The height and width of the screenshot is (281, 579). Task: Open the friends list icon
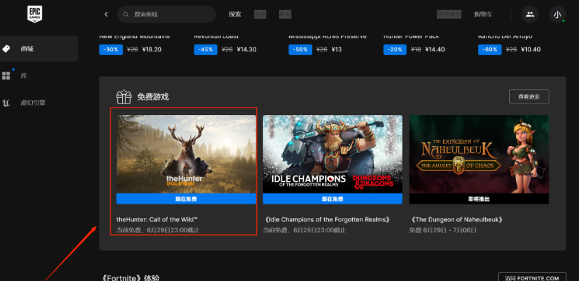(530, 14)
